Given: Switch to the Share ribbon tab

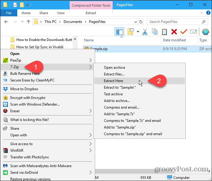Looking at the screenshot, I should click(x=44, y=13).
